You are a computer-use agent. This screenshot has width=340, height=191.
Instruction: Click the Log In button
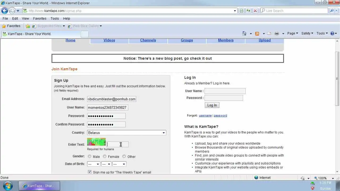coord(212,105)
